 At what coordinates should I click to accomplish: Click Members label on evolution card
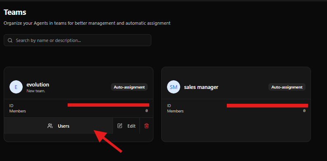17,111
